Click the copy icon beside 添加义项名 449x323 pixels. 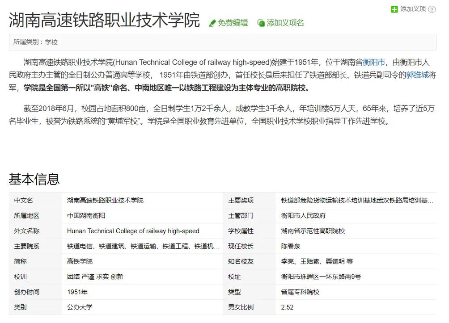click(x=261, y=23)
